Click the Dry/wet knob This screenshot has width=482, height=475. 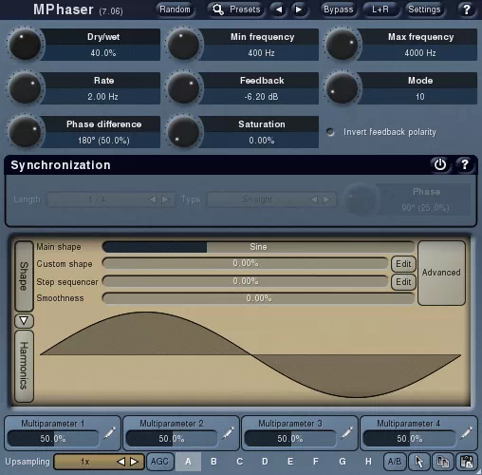pos(25,45)
